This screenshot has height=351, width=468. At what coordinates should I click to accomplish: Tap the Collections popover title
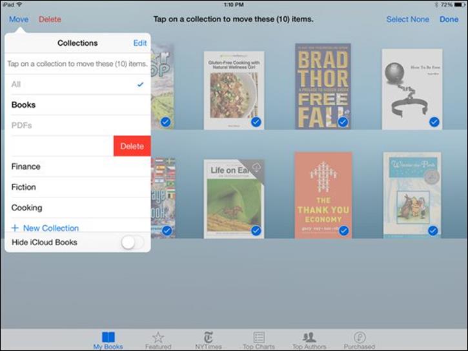(x=77, y=43)
